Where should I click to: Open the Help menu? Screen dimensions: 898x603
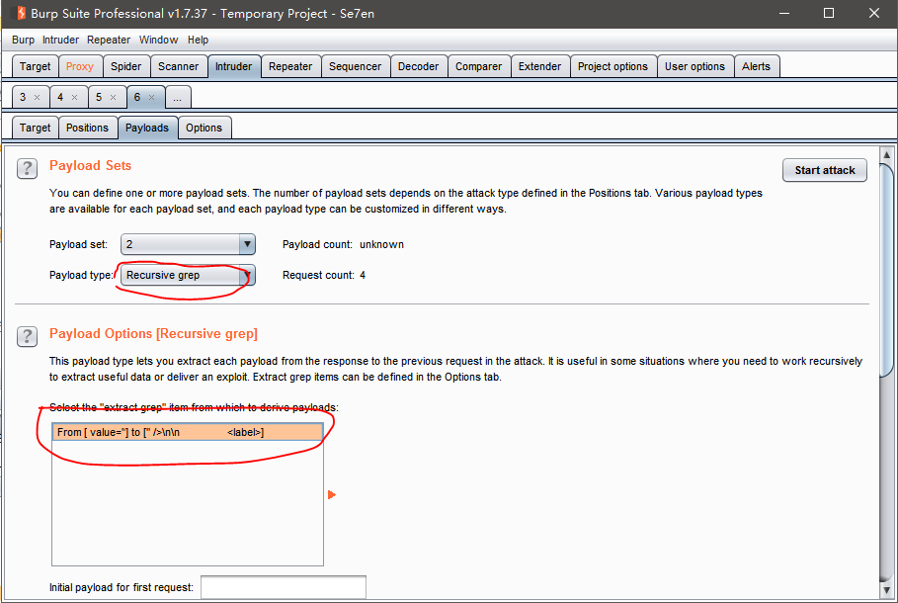point(199,41)
